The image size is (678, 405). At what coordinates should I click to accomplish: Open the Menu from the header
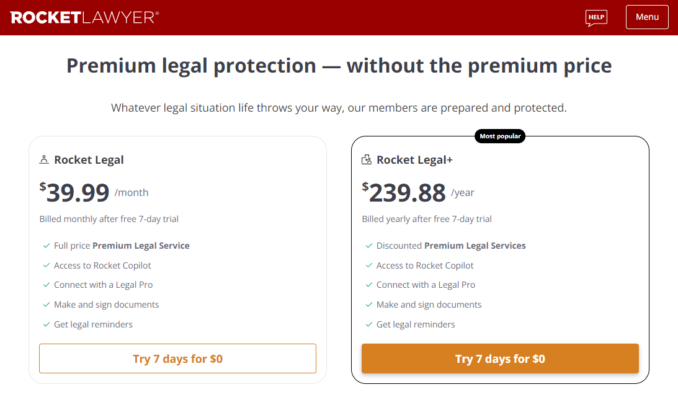[647, 17]
